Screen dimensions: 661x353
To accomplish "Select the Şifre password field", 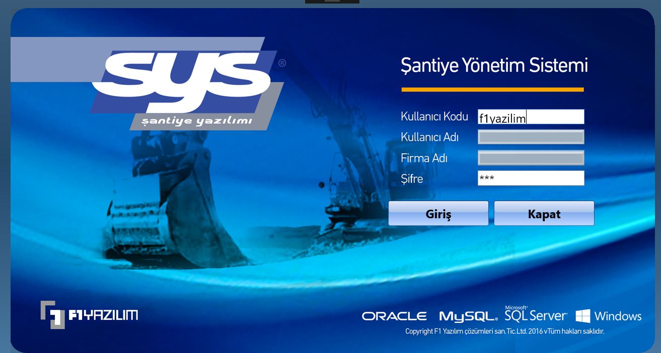I will [531, 178].
